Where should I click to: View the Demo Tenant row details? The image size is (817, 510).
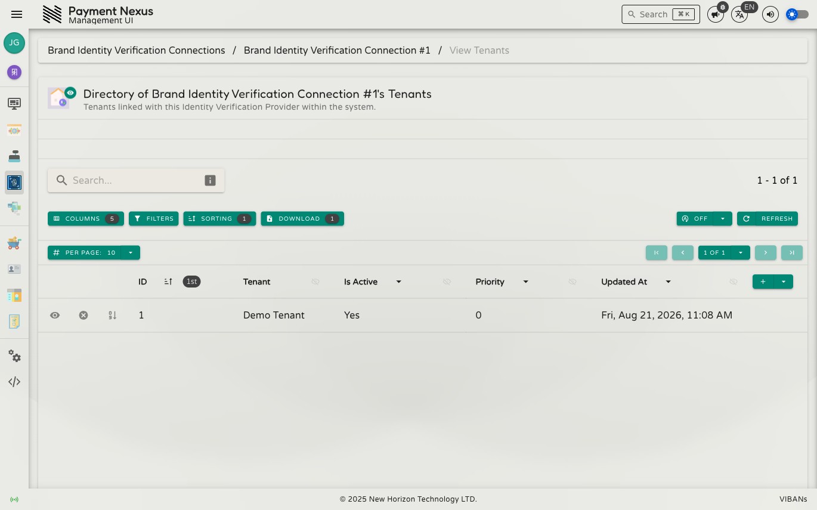(x=55, y=315)
